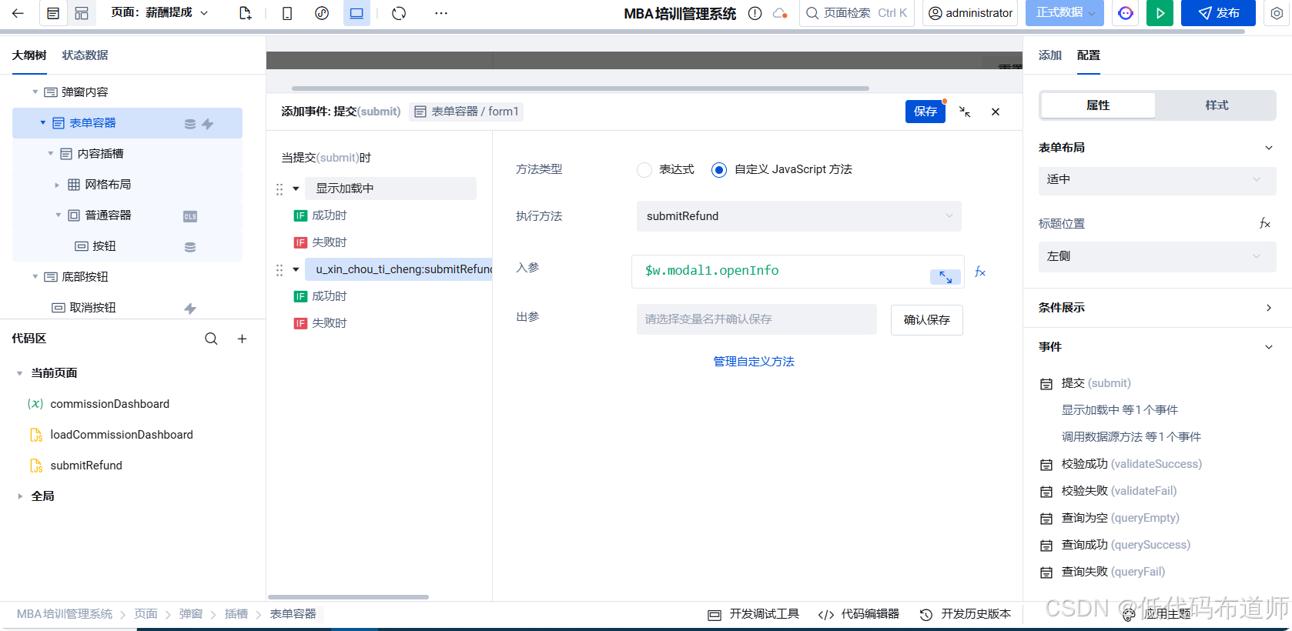The width and height of the screenshot is (1292, 631).
Task: Click the 出参 variable name input field
Action: (757, 319)
